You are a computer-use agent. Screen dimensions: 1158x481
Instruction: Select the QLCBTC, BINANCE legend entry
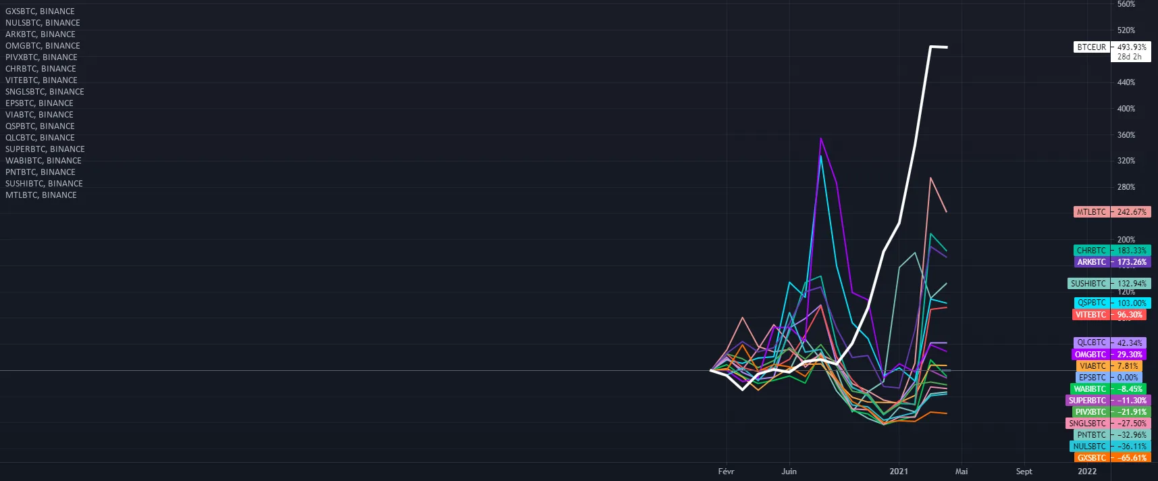[40, 138]
